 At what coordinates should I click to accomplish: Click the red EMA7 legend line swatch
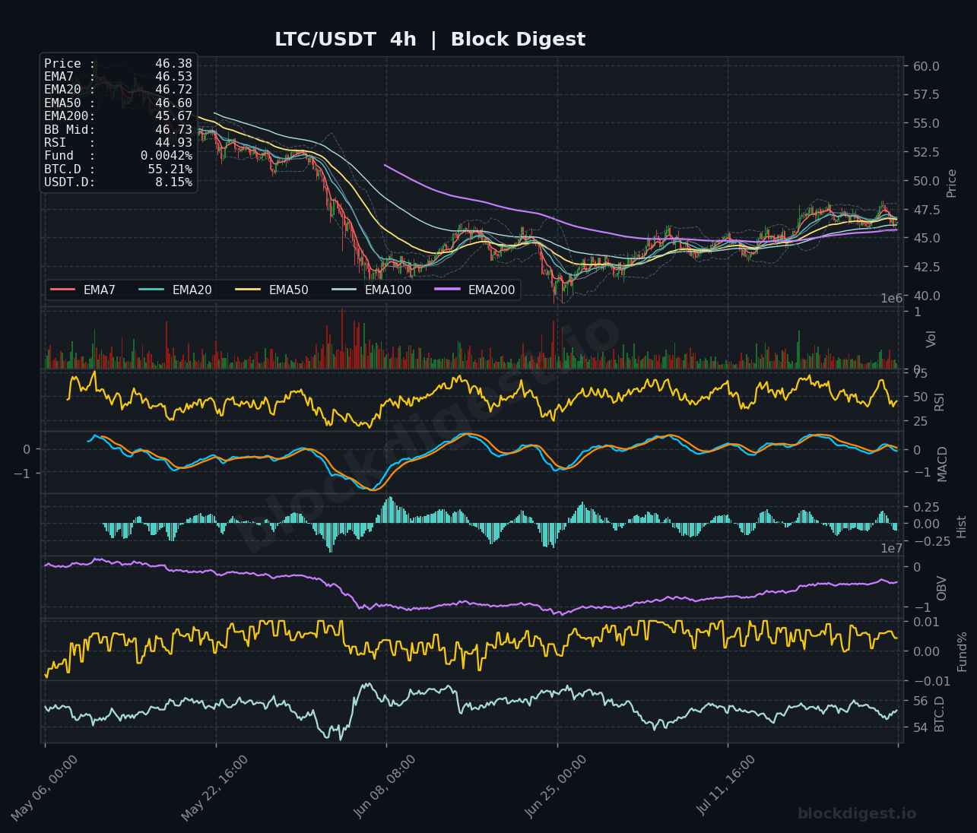click(62, 290)
